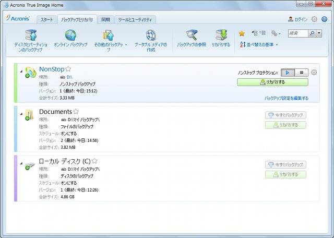
Task: Switch to 同期 tab
Action: (105, 20)
